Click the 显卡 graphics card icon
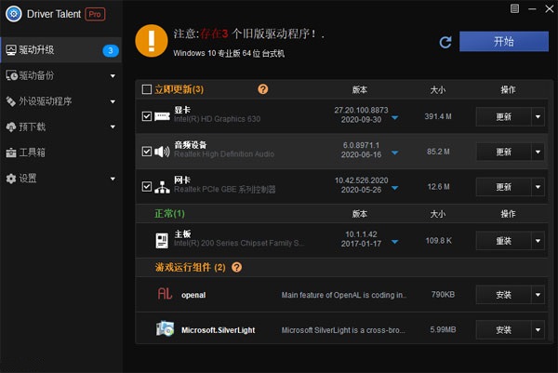 (x=162, y=116)
